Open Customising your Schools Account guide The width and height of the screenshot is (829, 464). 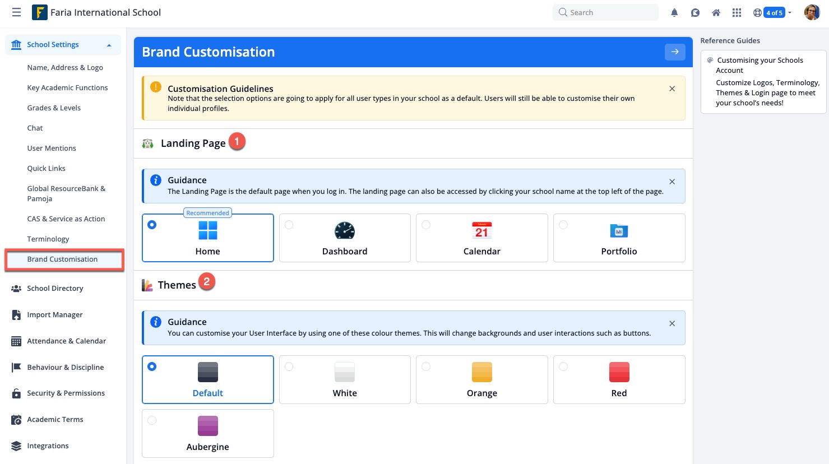[x=759, y=65]
